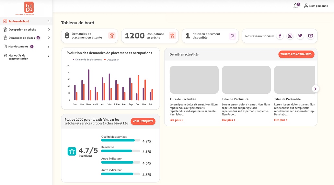Image resolution: width=334 pixels, height=185 pixels.
Task: Click the Nom personne username text
Action: [319, 6]
